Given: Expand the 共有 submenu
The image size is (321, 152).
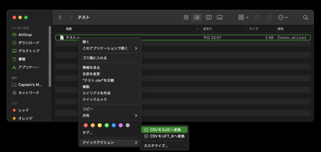Looking at the screenshot, I should [110, 116].
